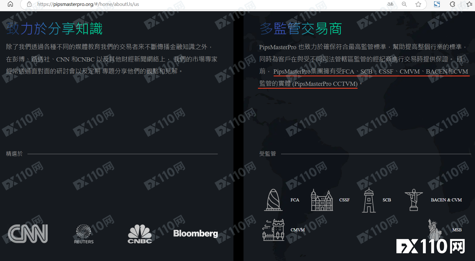
Task: Click the CSSF label text
Action: [344, 200]
